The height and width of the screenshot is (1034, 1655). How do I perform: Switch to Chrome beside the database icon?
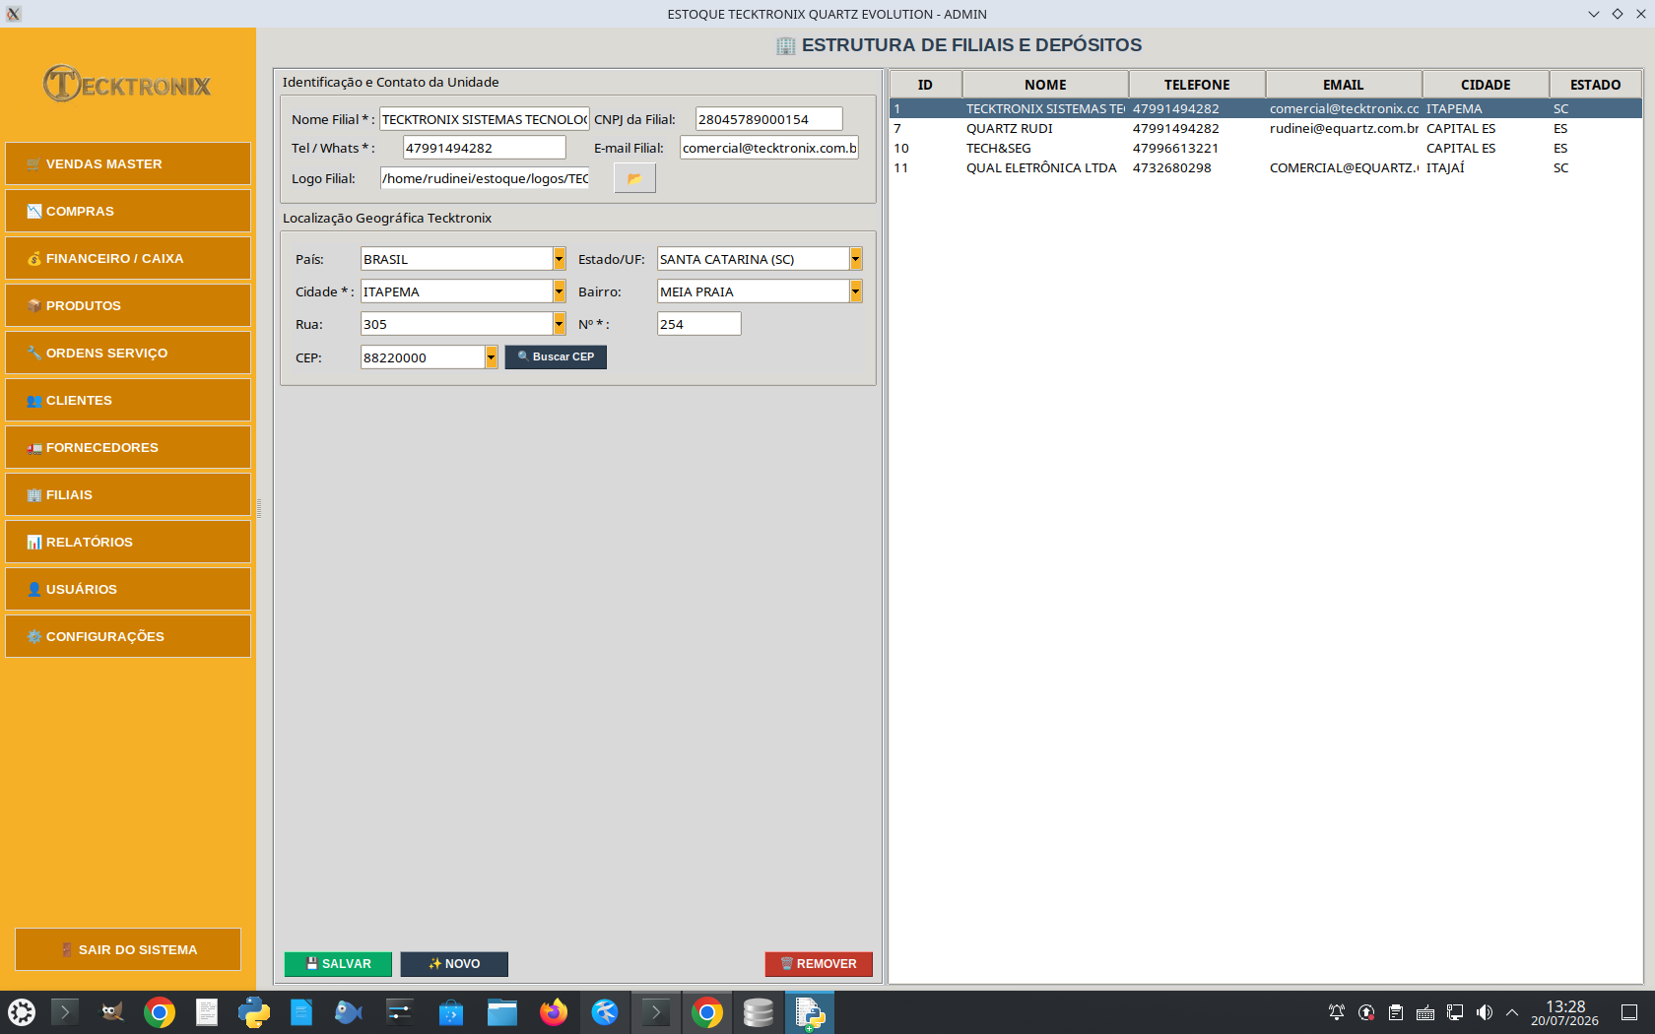(707, 1012)
